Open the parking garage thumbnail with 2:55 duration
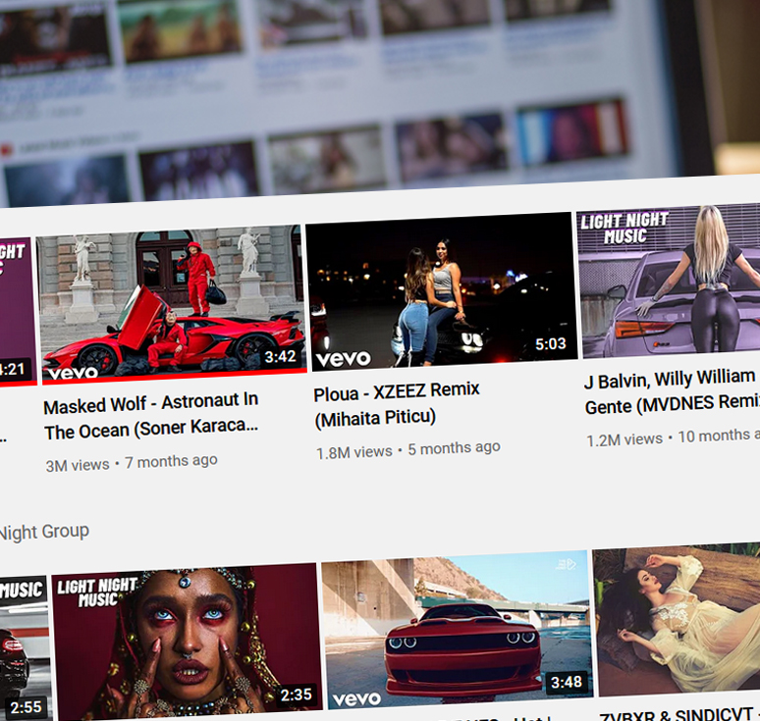 pos(26,647)
